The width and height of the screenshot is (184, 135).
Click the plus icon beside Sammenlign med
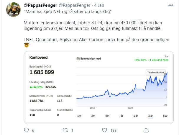tap(78, 59)
